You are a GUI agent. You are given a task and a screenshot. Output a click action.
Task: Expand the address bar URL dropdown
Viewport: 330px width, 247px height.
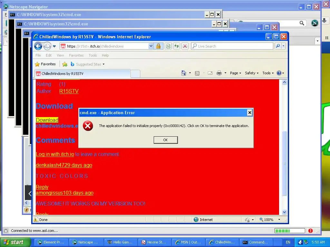pos(151,46)
